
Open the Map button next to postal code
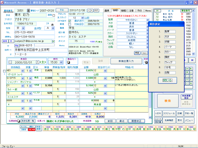click(x=17, y=45)
